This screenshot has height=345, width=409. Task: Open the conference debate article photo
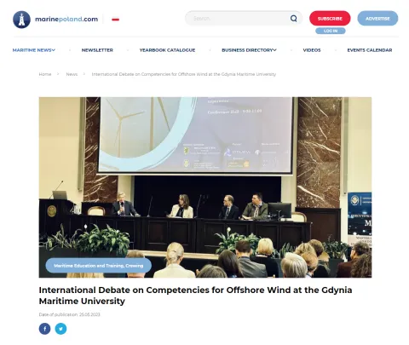[x=205, y=187]
